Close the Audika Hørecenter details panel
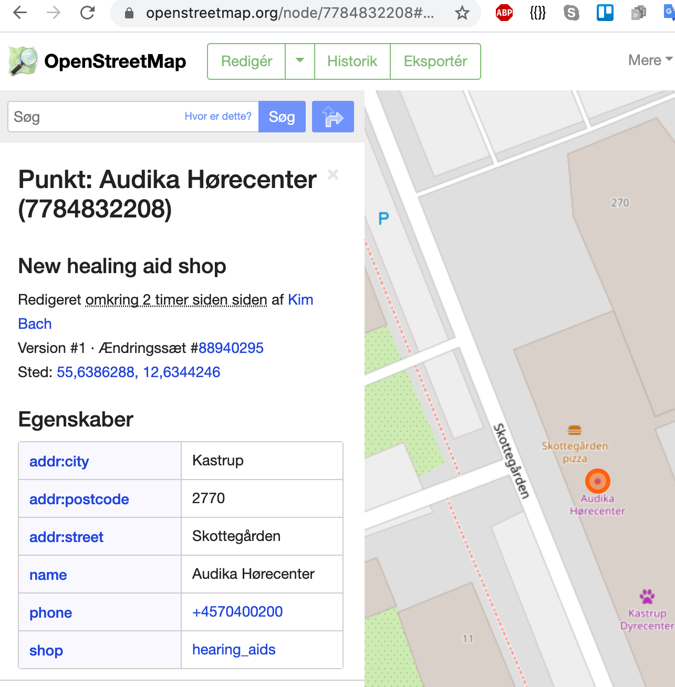This screenshot has width=675, height=687. point(333,174)
